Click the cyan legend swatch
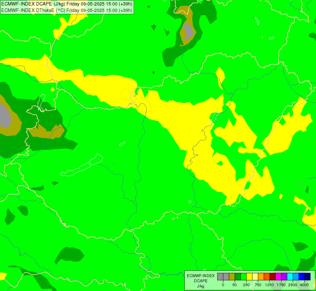The height and width of the screenshot is (291, 316). coord(290,277)
